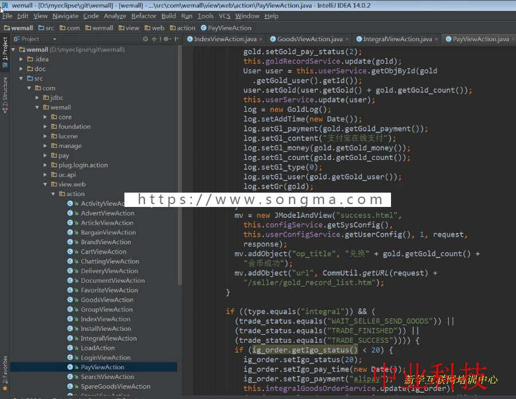Select LoadAction in the project tree
Screen dimensions: 516x399
click(97, 347)
